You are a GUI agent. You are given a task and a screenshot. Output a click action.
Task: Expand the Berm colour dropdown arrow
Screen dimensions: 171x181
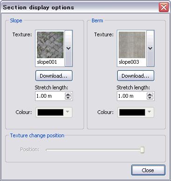coord(150,112)
